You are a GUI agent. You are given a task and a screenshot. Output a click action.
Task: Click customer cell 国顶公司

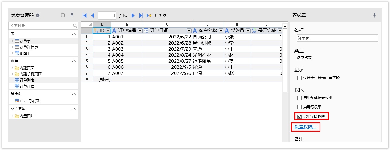point(208,37)
